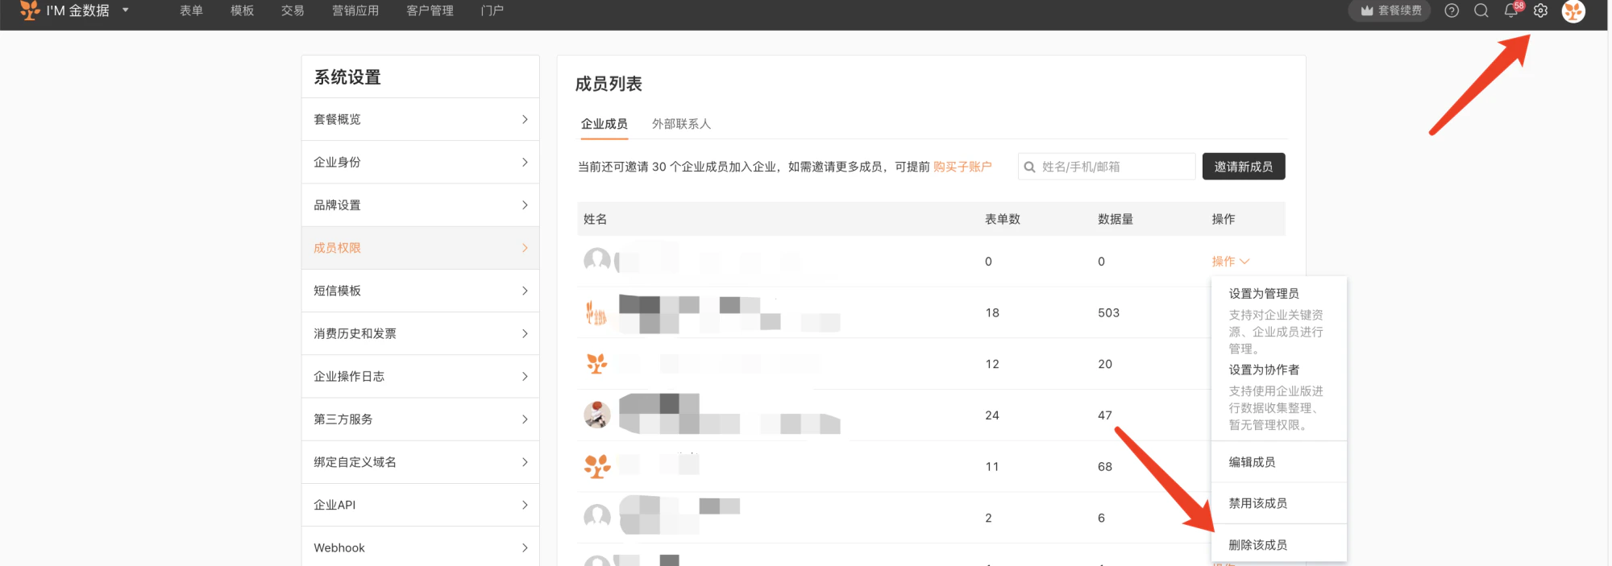Viewport: 1612px width, 566px height.
Task: Open 第三方服务 settings section
Action: (421, 419)
